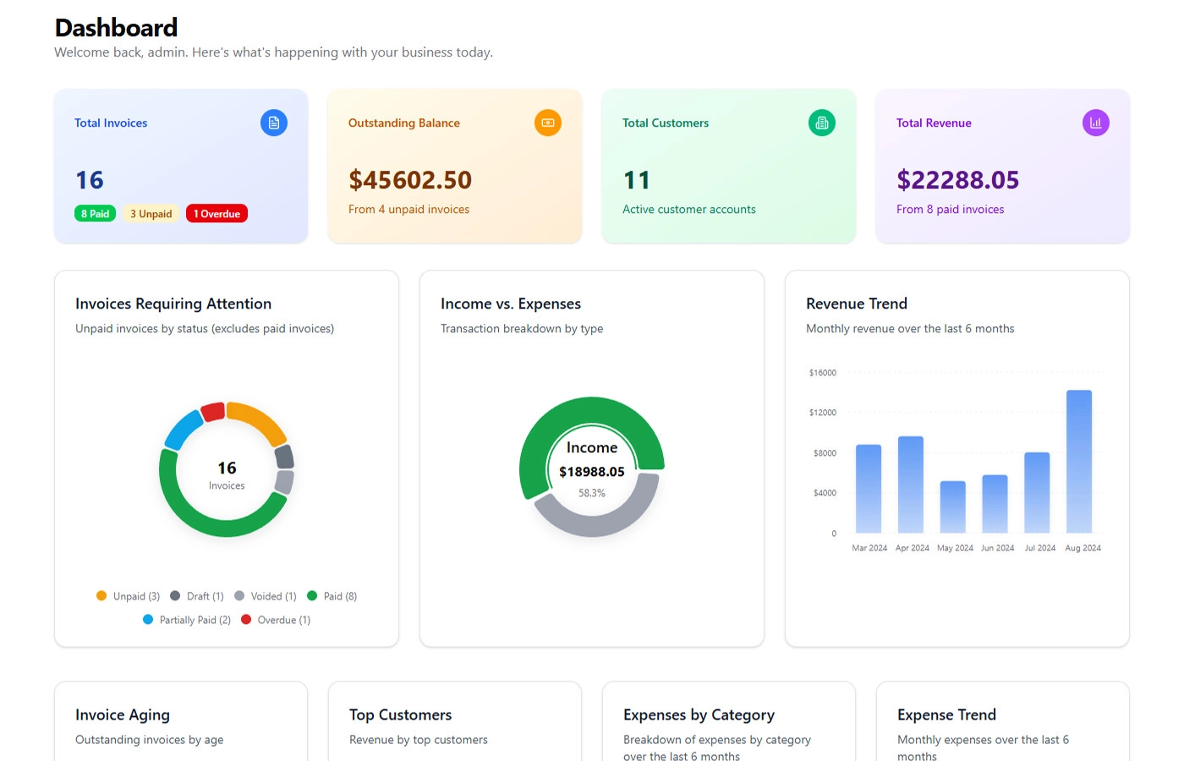Image resolution: width=1184 pixels, height=761 pixels.
Task: Click the 8 Paid badge
Action: coord(95,213)
